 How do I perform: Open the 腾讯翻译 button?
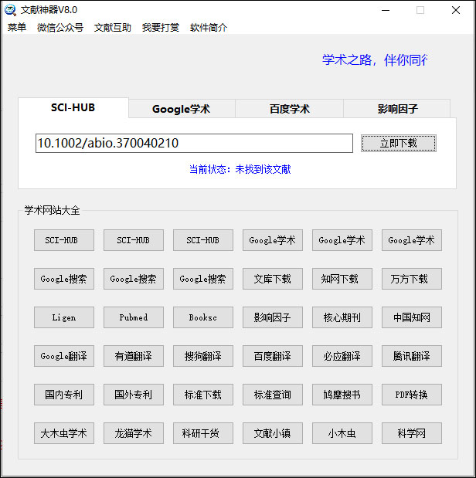pyautogui.click(x=412, y=356)
